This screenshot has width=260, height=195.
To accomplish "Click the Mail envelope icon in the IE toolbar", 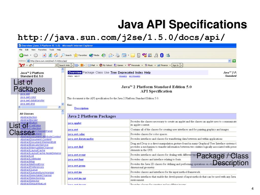I will [x=110, y=55].
